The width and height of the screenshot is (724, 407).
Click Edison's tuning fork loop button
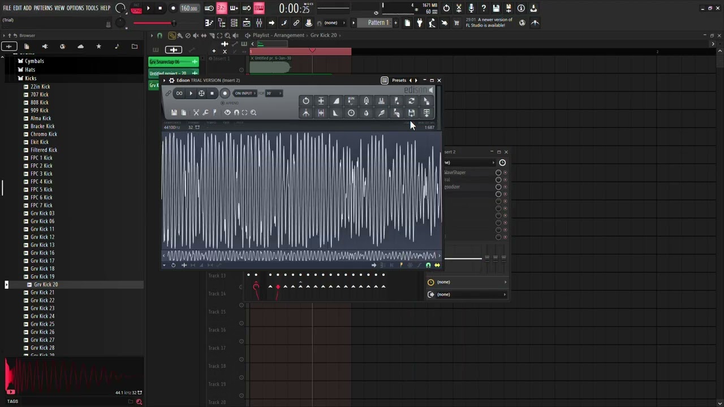tap(366, 101)
